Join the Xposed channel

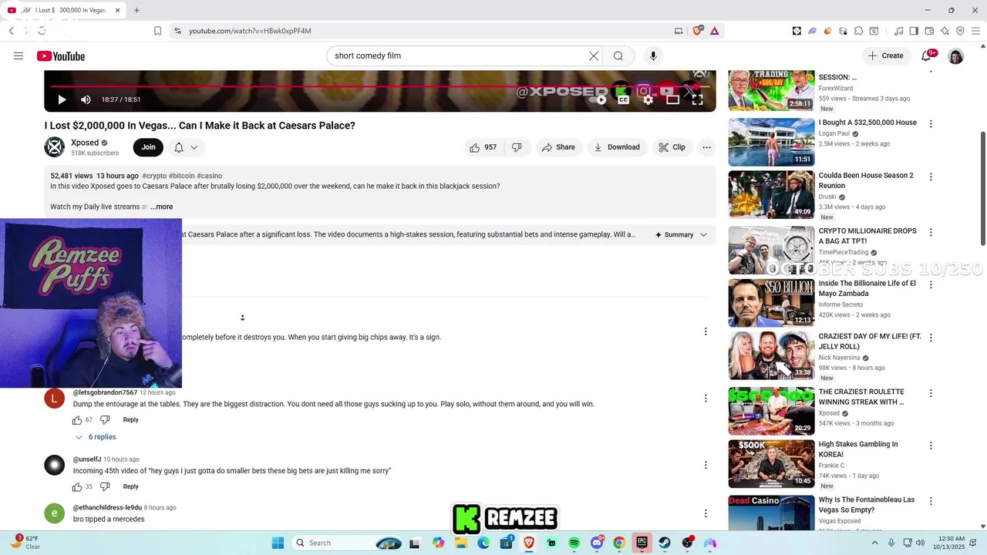148,147
